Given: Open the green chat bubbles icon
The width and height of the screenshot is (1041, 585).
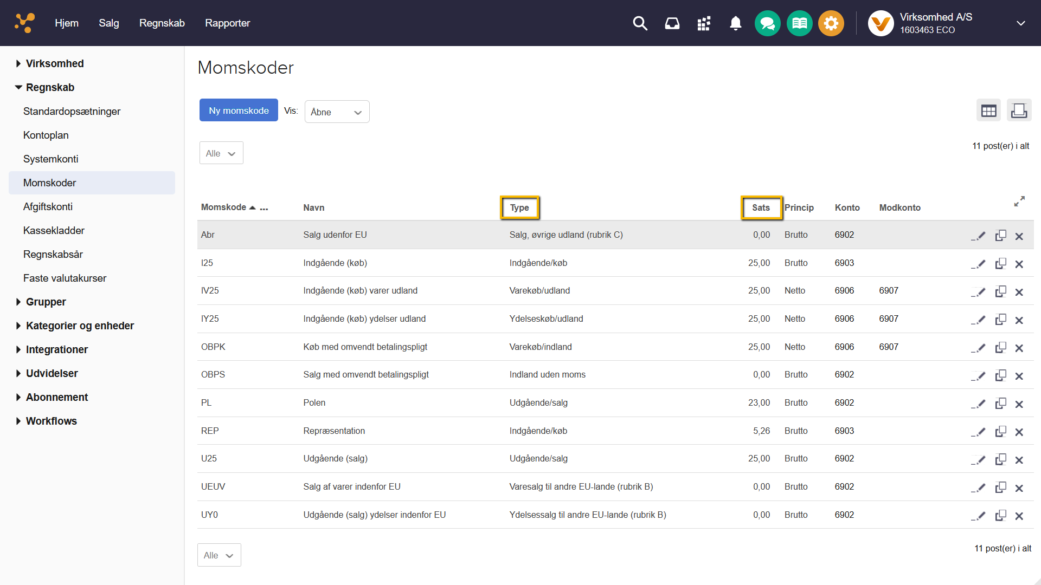Looking at the screenshot, I should coord(767,23).
